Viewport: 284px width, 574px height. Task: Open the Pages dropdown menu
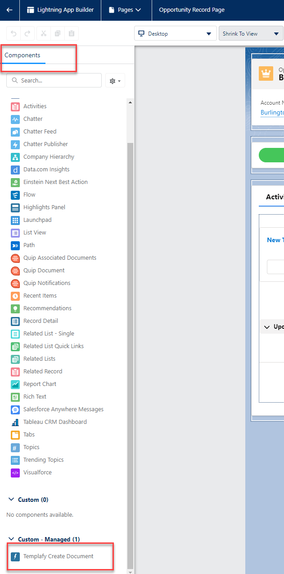(x=126, y=10)
